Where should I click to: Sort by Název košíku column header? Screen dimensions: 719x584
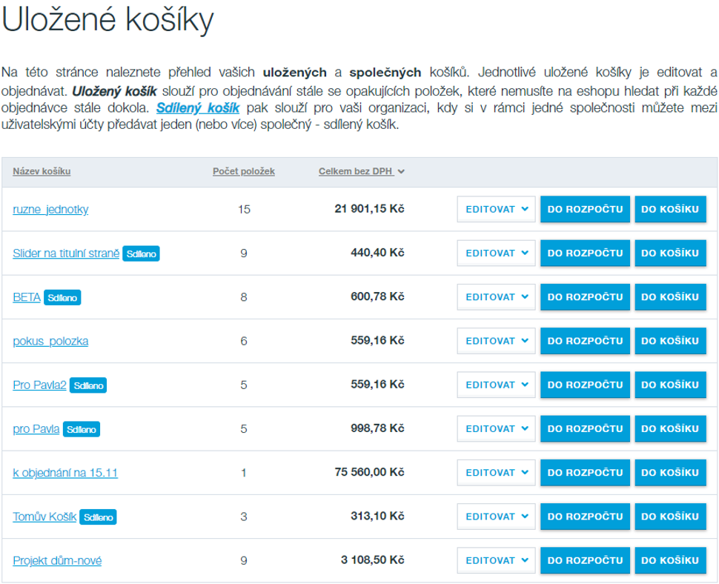point(42,171)
